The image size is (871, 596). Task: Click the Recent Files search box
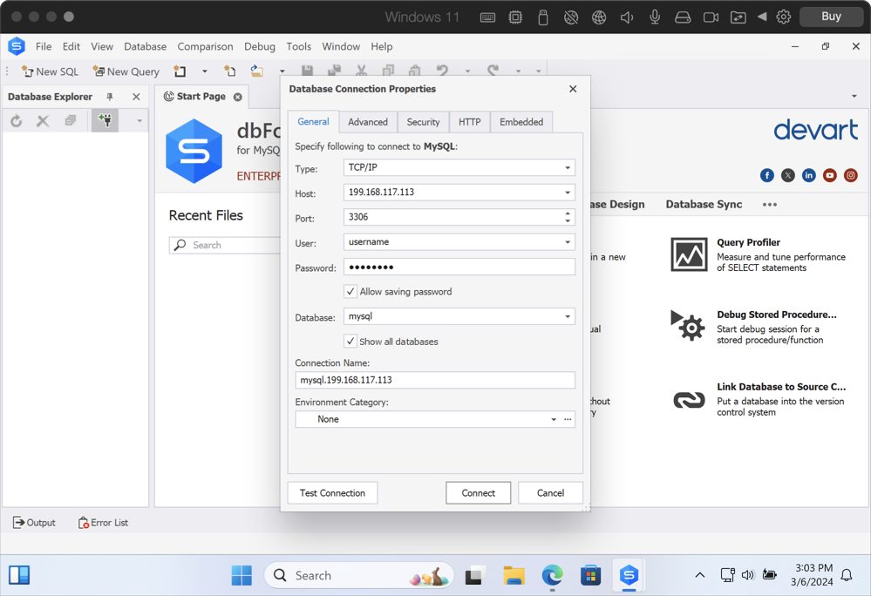click(x=225, y=245)
